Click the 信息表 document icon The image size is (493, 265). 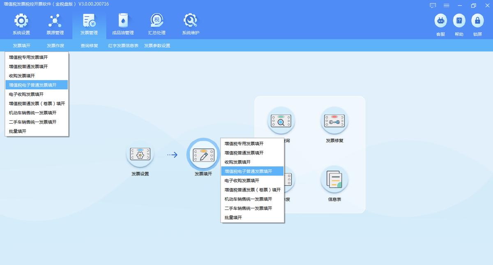point(334,180)
